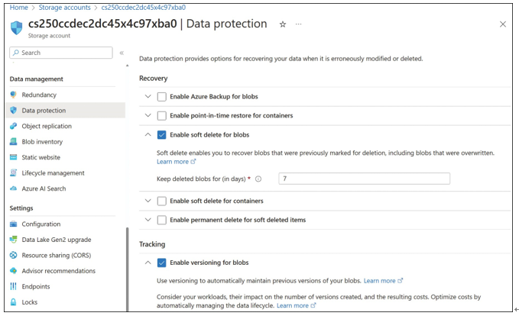Screen dimensions: 519x316
Task: Click the Blob inventory icon
Action: click(13, 141)
